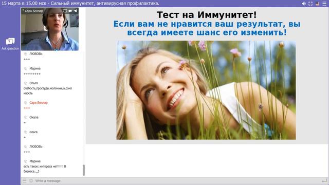Click icon next to Сара Беллар's chat message
The width and height of the screenshot is (329, 185).
(26, 103)
